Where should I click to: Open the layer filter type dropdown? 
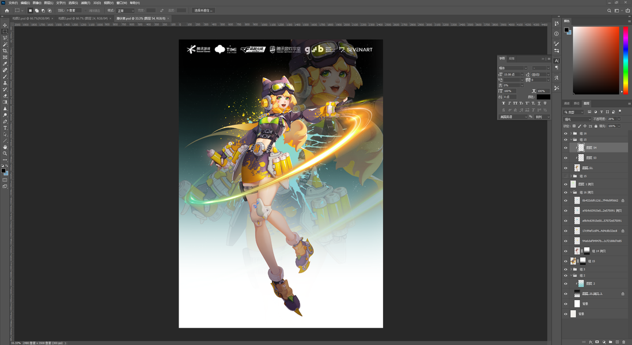click(x=574, y=112)
